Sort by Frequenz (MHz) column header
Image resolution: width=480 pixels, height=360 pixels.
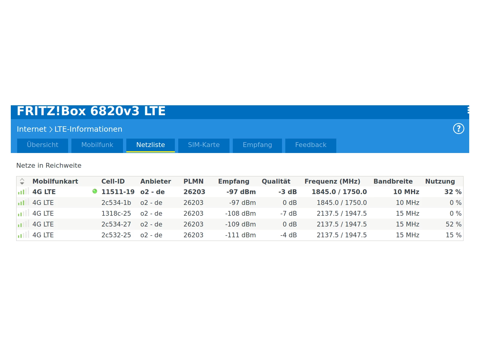332,181
